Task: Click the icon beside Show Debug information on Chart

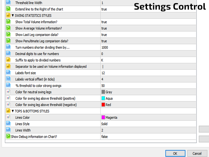Action: (8, 136)
